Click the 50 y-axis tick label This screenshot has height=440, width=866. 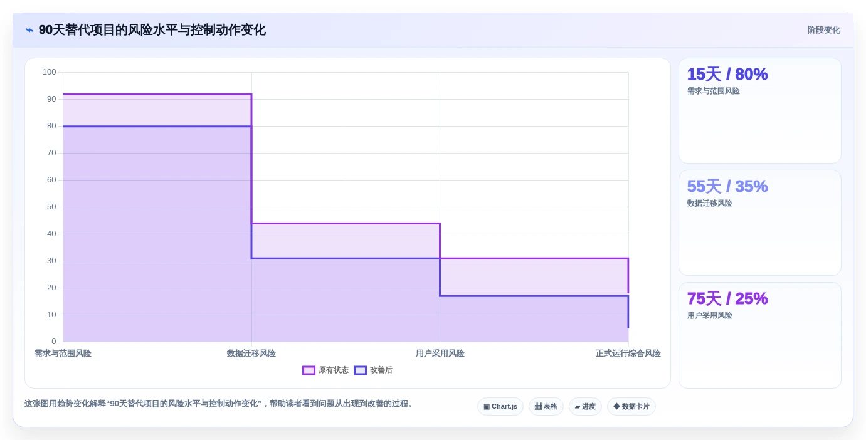click(x=51, y=207)
